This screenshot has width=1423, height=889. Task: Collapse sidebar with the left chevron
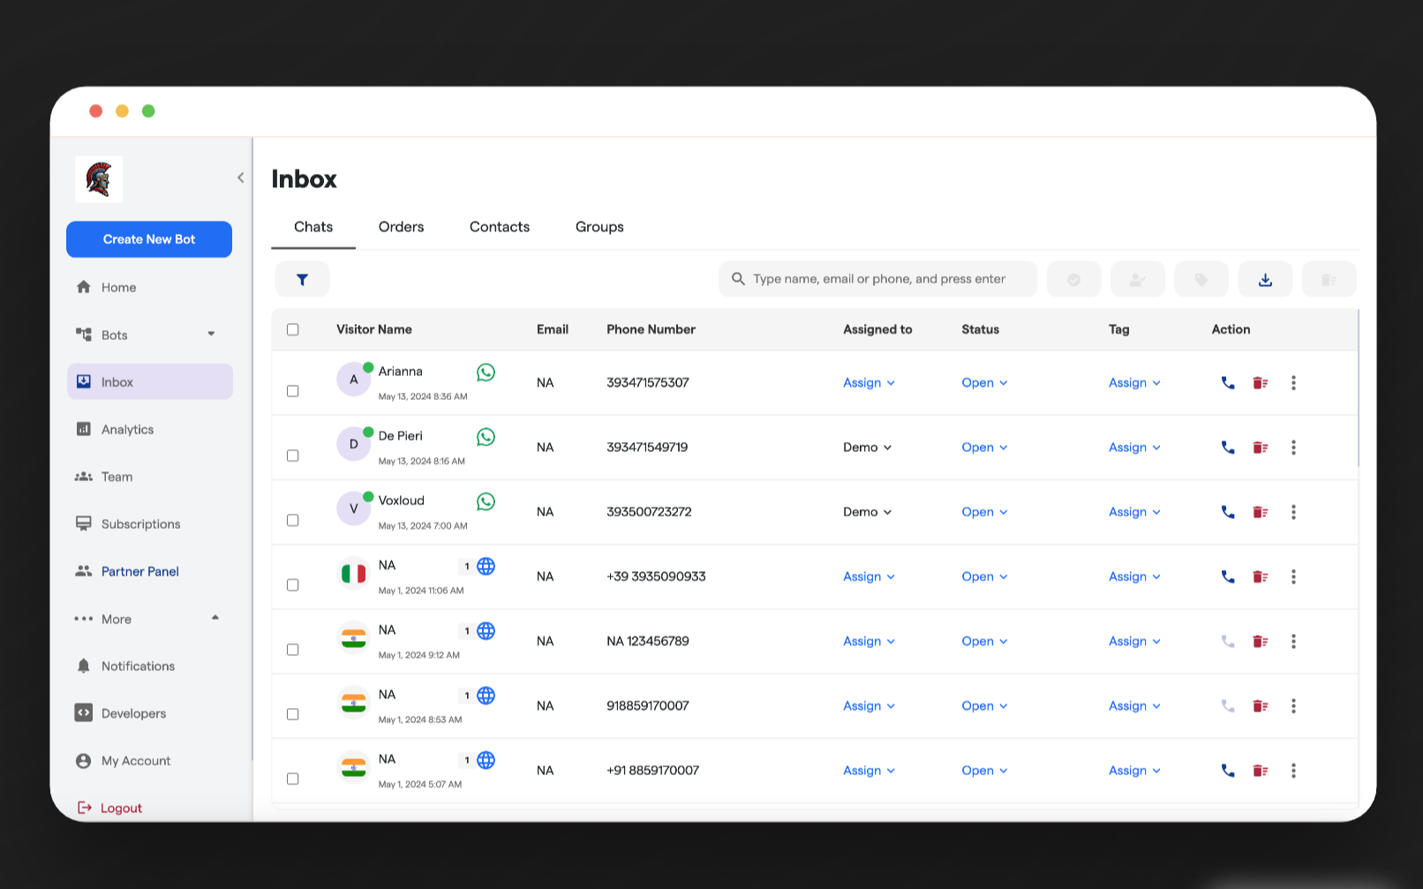click(240, 177)
